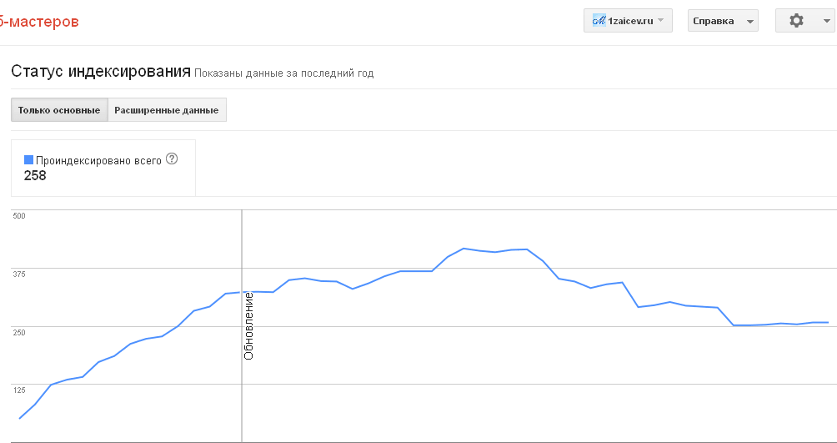Click the 375 axis label
The image size is (837, 443).
tap(20, 274)
